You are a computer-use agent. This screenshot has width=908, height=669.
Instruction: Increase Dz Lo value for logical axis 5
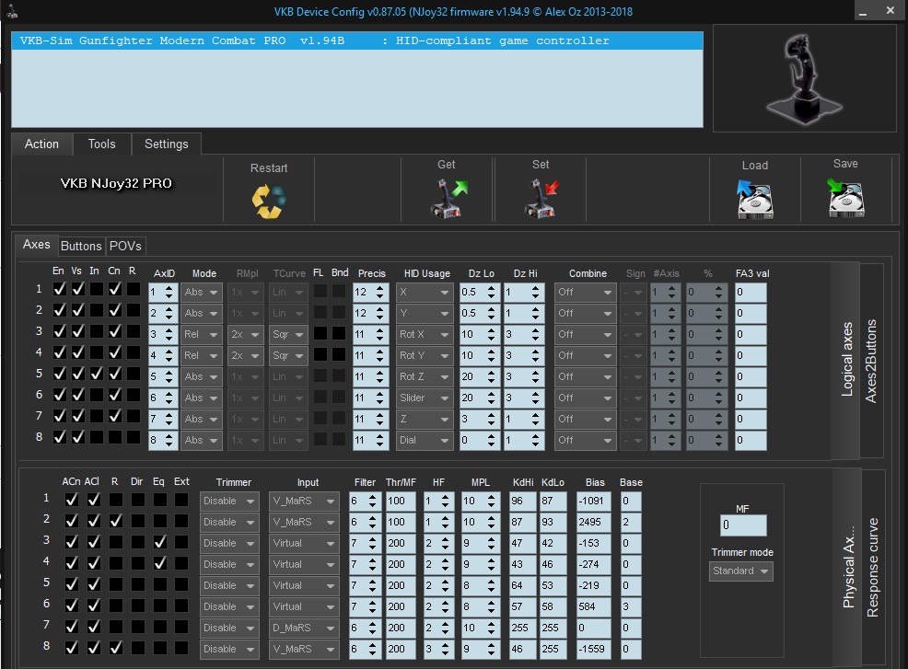tap(491, 373)
